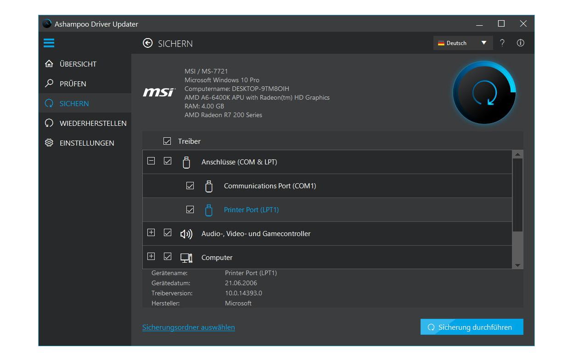Collapse the Anschlüsse (COM & LPT) group
This screenshot has height=361, width=573.
point(151,161)
